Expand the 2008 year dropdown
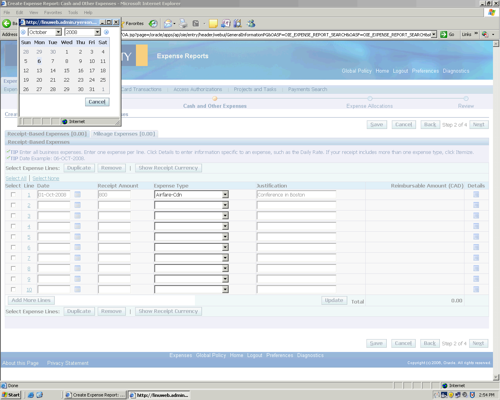The image size is (500, 400). point(98,32)
